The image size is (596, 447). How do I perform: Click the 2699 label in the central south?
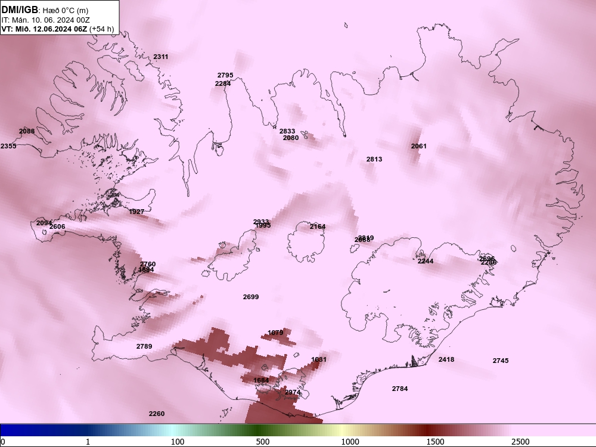click(251, 297)
